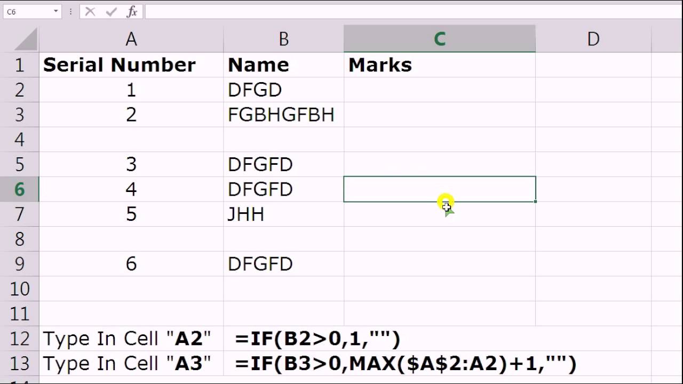
Task: Select column D header
Action: 593,39
